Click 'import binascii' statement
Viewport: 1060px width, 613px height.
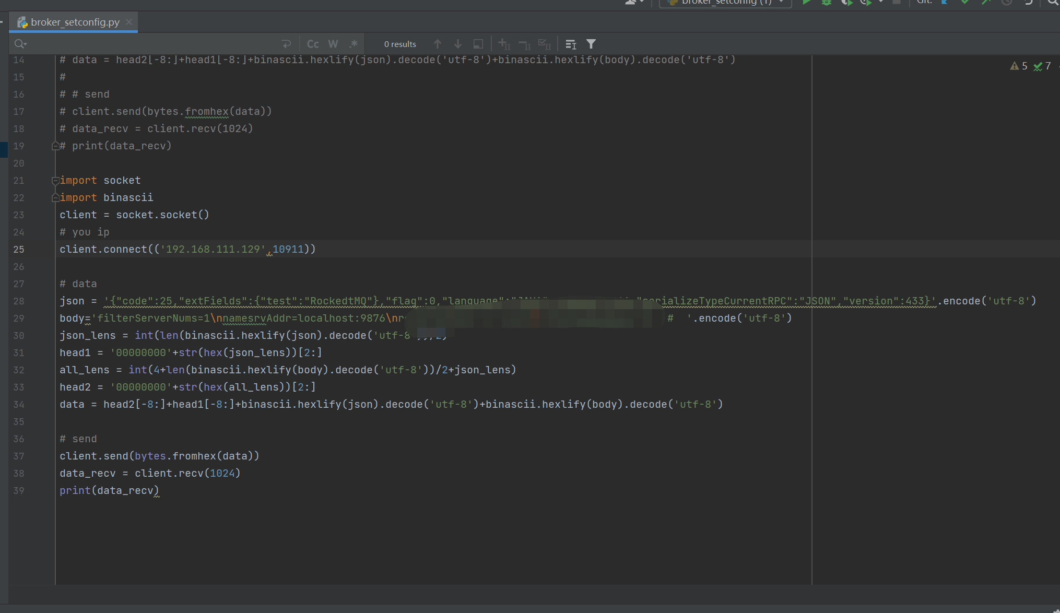pyautogui.click(x=107, y=198)
